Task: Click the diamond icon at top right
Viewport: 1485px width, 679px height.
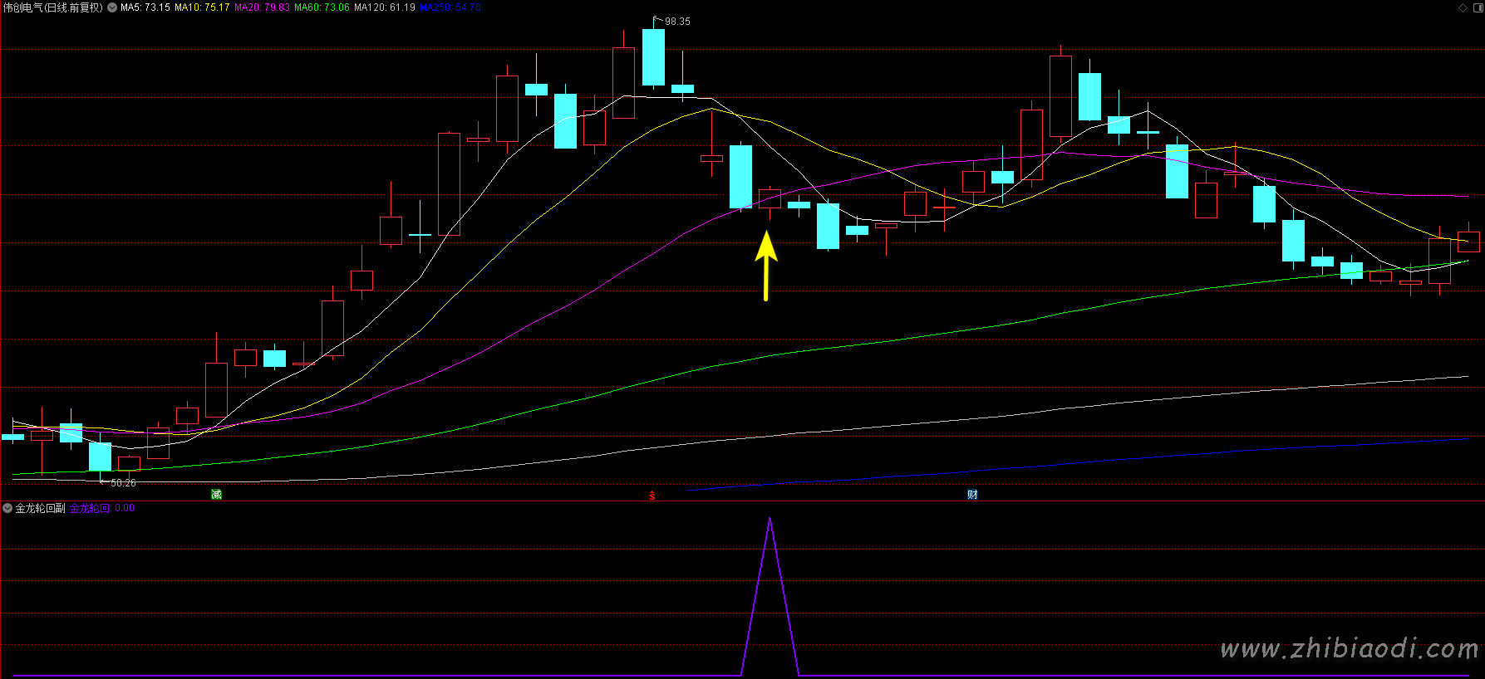Action: tap(1463, 7)
